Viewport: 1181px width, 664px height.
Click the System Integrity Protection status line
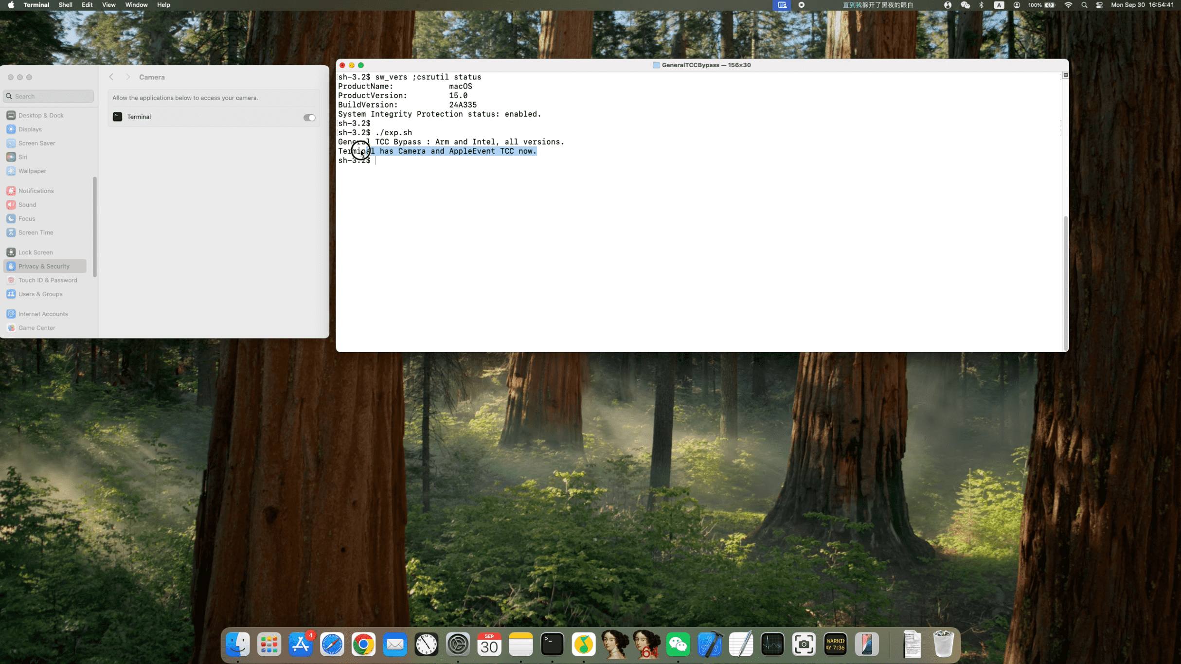tap(440, 114)
